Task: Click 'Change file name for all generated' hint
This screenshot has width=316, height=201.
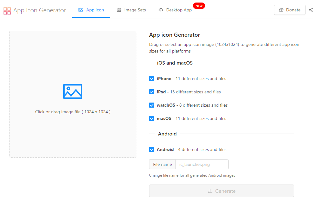Action: [x=192, y=175]
